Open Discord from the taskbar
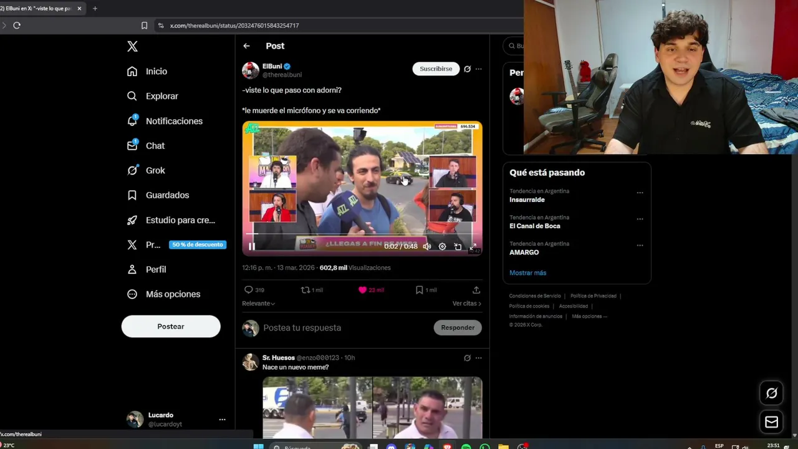 pyautogui.click(x=391, y=447)
